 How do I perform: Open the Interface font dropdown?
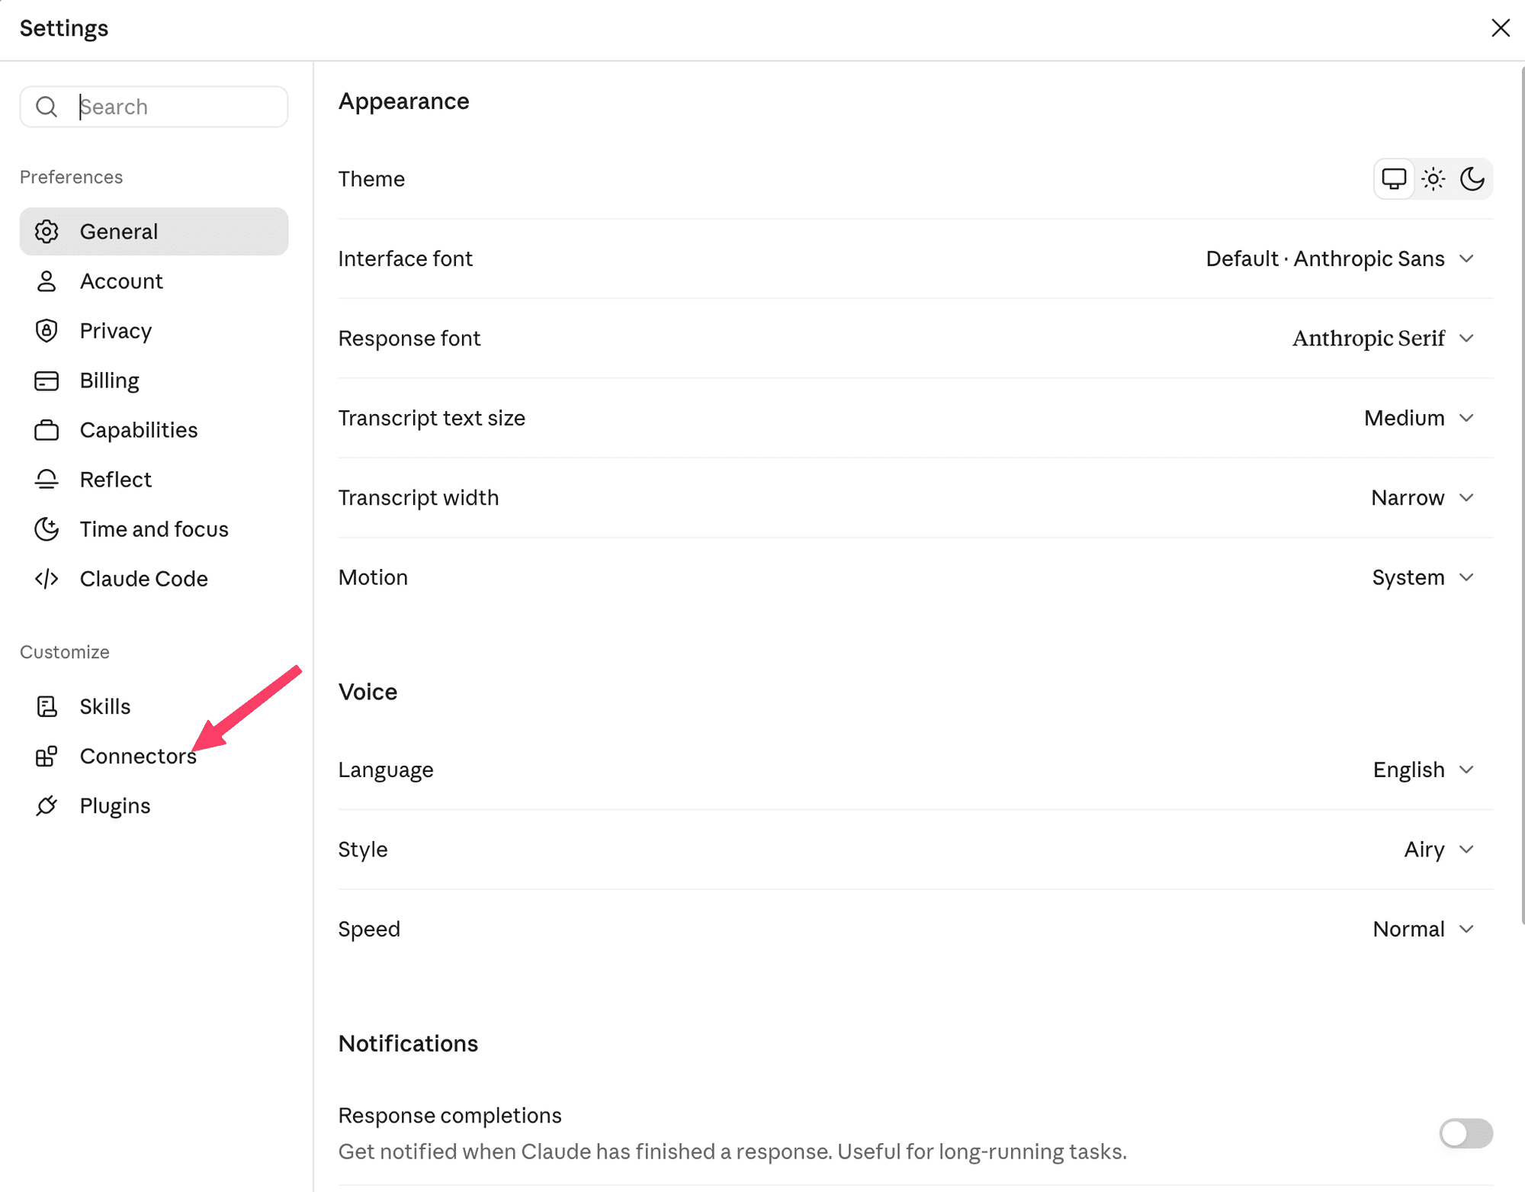pyautogui.click(x=1340, y=259)
